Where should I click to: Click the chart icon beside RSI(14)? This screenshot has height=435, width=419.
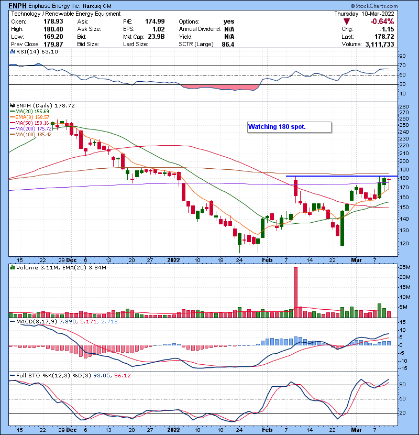pyautogui.click(x=12, y=51)
